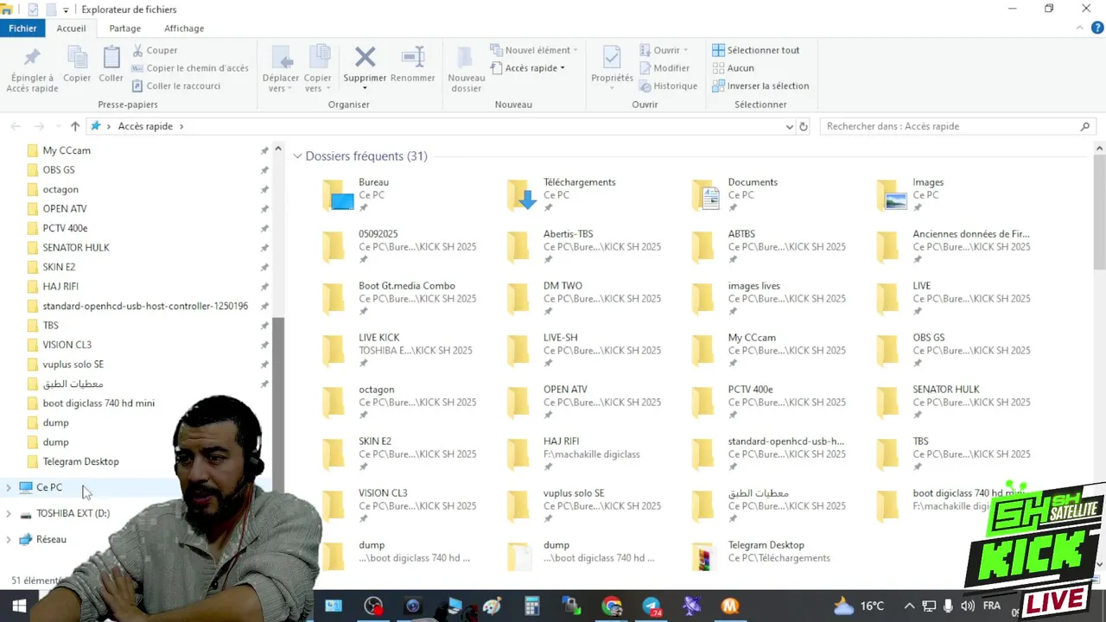Open the Accès rapide ribbon dropdown
Screen dimensions: 1106x622
pos(528,68)
